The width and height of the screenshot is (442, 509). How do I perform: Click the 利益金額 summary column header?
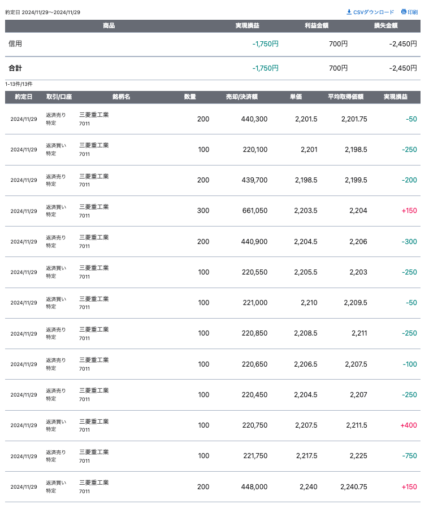[x=316, y=26]
